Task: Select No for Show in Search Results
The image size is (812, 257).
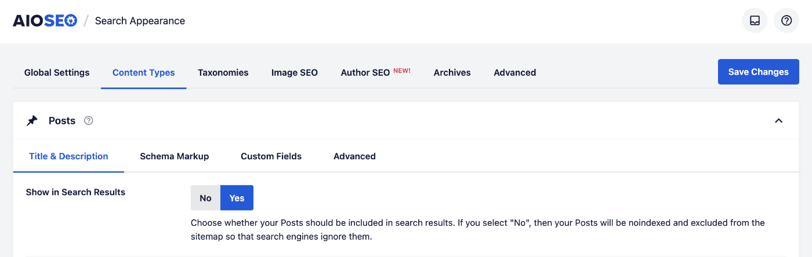Action: [x=206, y=198]
